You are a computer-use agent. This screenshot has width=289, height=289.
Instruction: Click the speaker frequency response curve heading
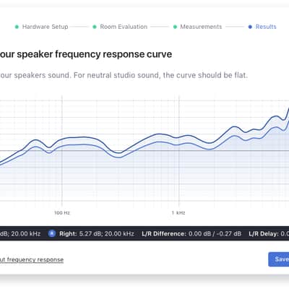point(86,54)
